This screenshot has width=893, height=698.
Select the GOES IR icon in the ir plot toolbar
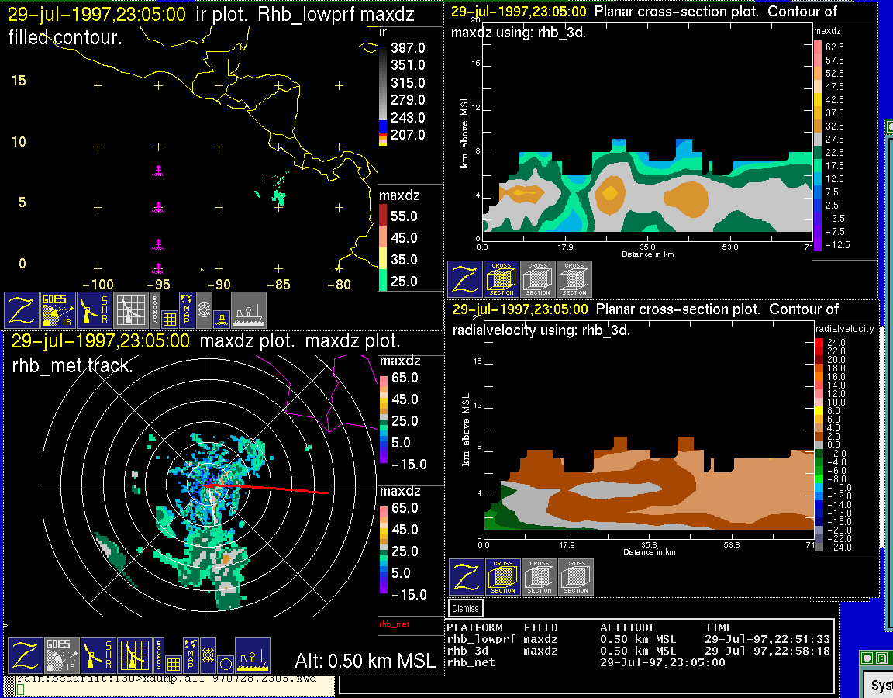[x=59, y=310]
